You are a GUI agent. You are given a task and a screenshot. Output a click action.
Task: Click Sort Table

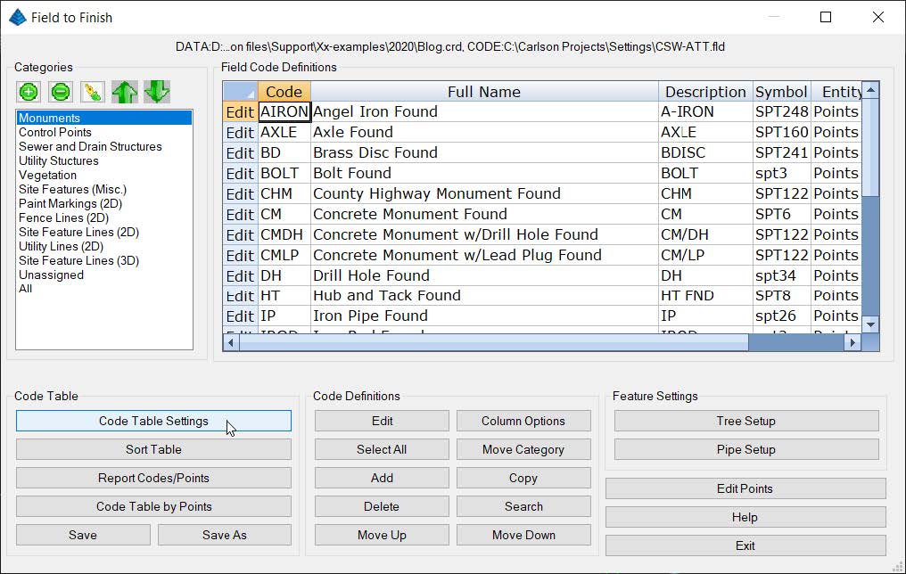pyautogui.click(x=153, y=449)
